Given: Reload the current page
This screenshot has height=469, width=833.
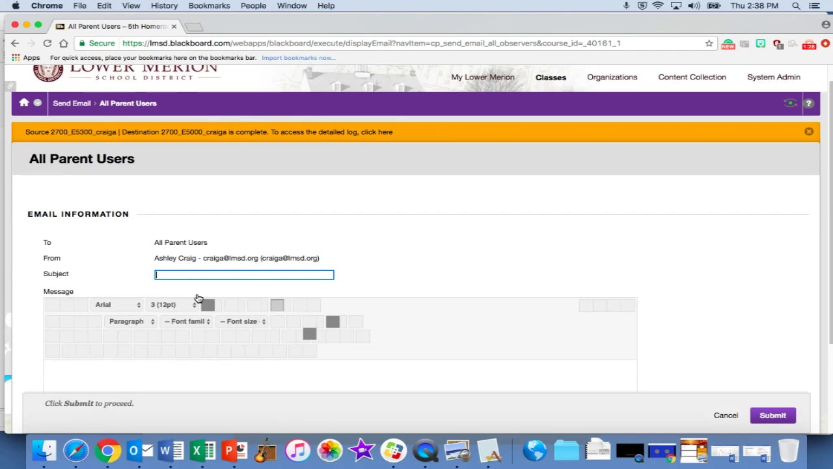Looking at the screenshot, I should click(x=47, y=43).
